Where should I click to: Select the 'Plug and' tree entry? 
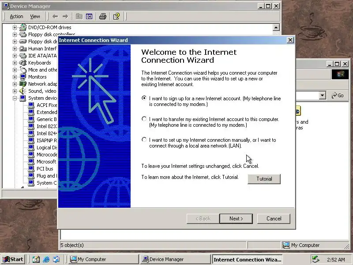(47, 176)
